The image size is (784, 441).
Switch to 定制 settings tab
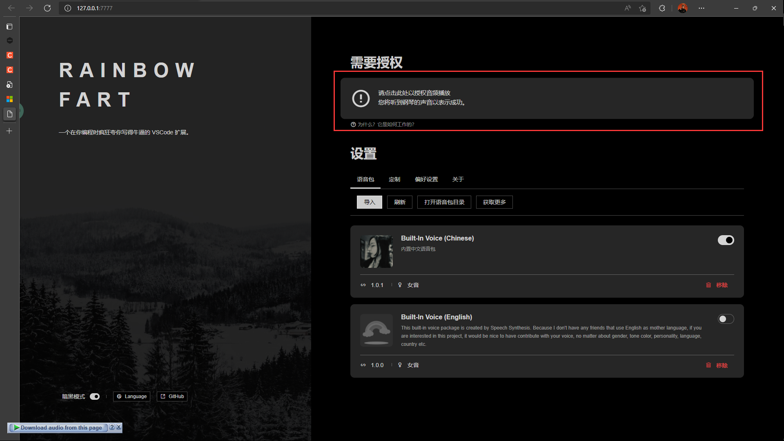pyautogui.click(x=394, y=179)
